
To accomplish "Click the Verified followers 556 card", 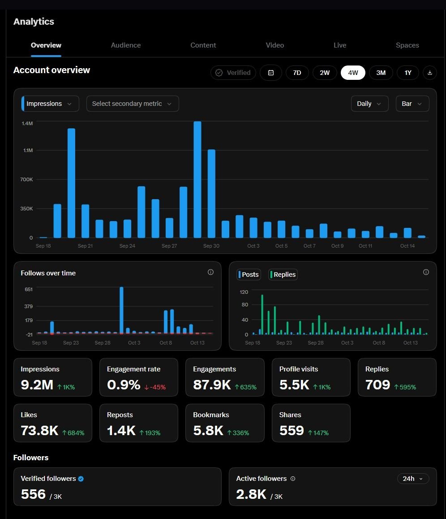I will [117, 487].
